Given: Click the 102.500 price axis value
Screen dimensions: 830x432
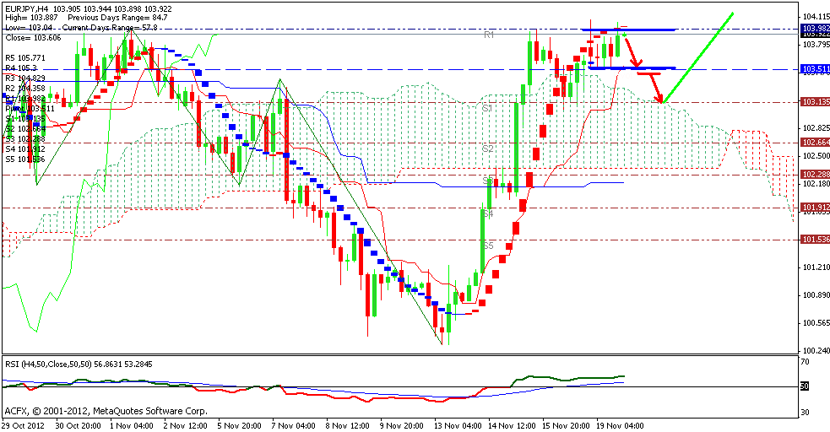Looking at the screenshot, I should (x=816, y=156).
